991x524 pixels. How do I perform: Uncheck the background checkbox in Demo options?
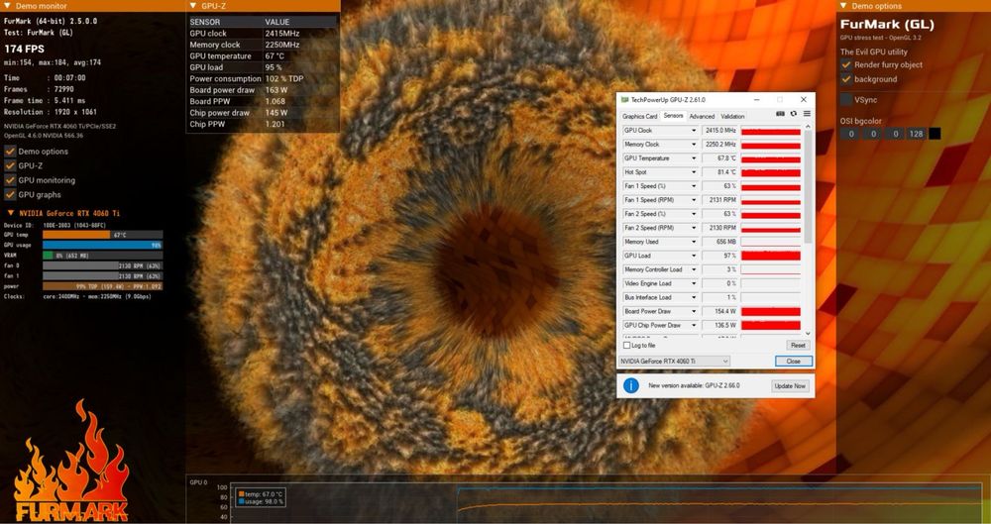point(846,79)
